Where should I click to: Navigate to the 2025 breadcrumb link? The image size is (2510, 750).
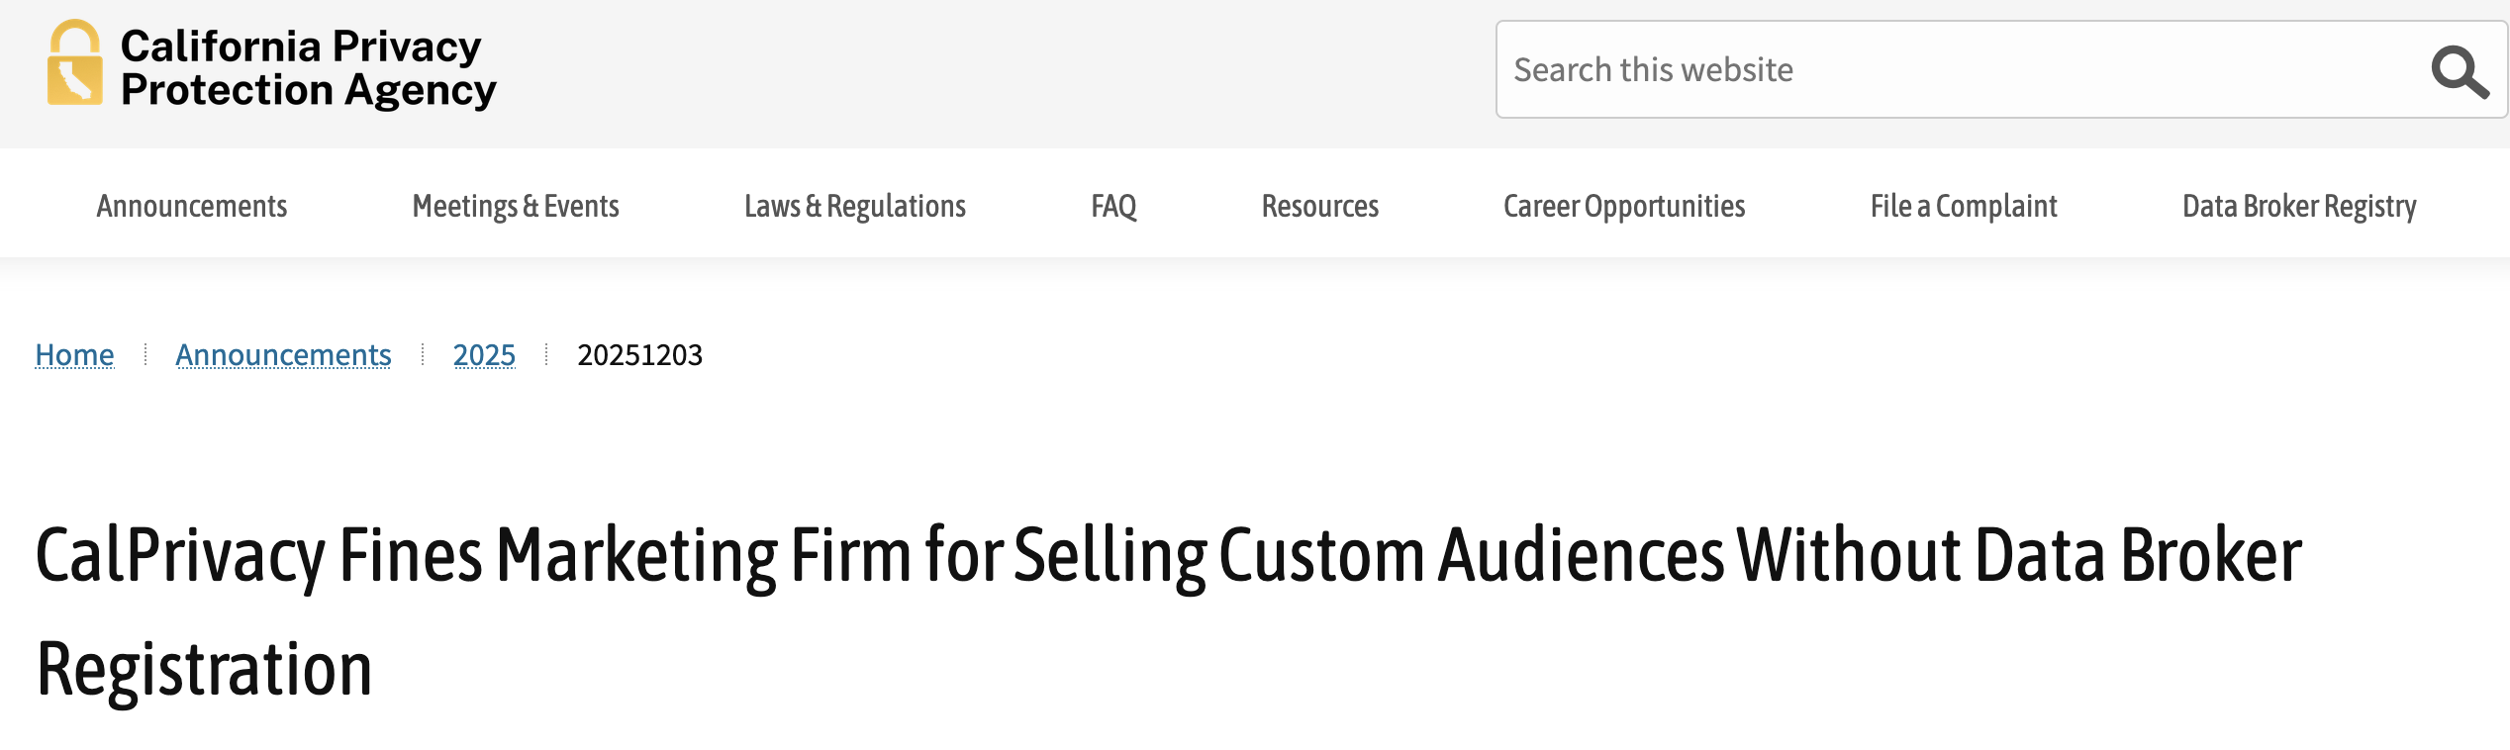(484, 354)
